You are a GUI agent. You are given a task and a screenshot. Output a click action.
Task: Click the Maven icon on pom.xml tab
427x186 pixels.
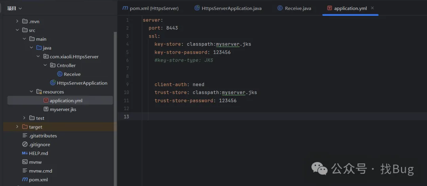[125, 8]
